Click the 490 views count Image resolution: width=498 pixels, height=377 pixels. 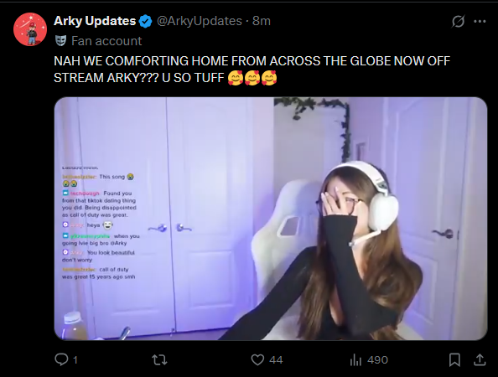coord(377,360)
